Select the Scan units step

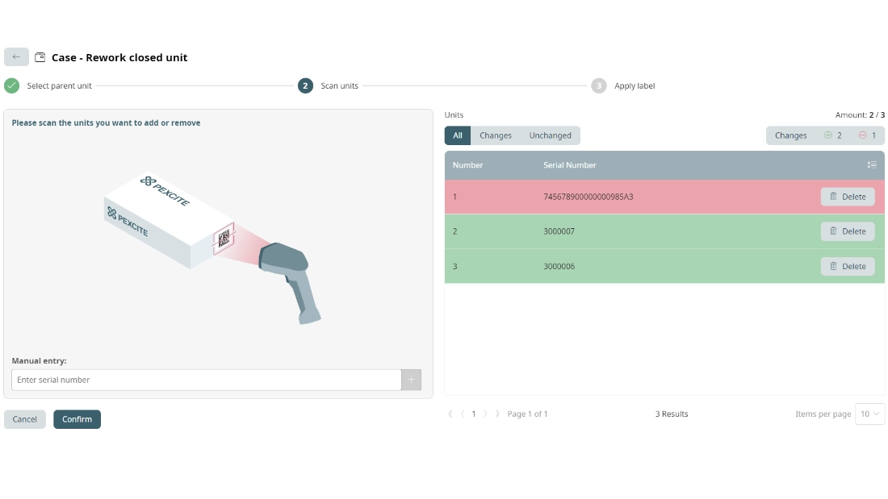(305, 85)
